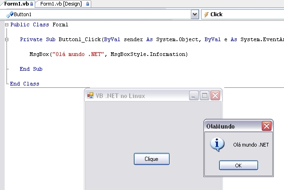Click the Button1 object icon in combo box
Image resolution: width=284 pixels, height=190 pixels.
(10, 14)
